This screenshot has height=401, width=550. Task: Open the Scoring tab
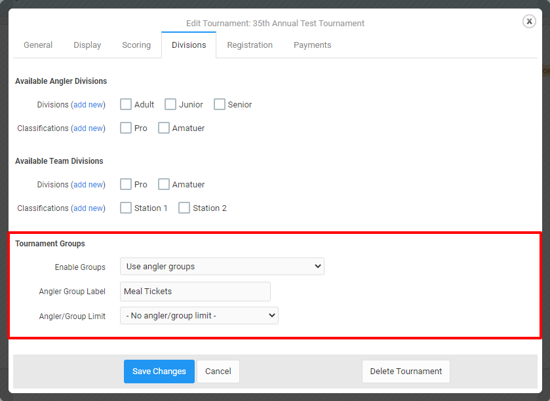tap(136, 45)
